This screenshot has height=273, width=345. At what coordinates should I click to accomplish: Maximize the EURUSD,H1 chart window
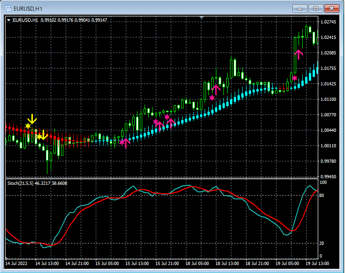click(x=315, y=8)
